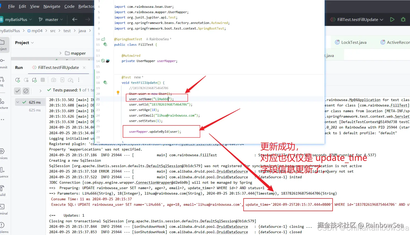410x235 pixels.
Task: Close the FillTest.testFillUpdate run tab
Action: tap(84, 68)
